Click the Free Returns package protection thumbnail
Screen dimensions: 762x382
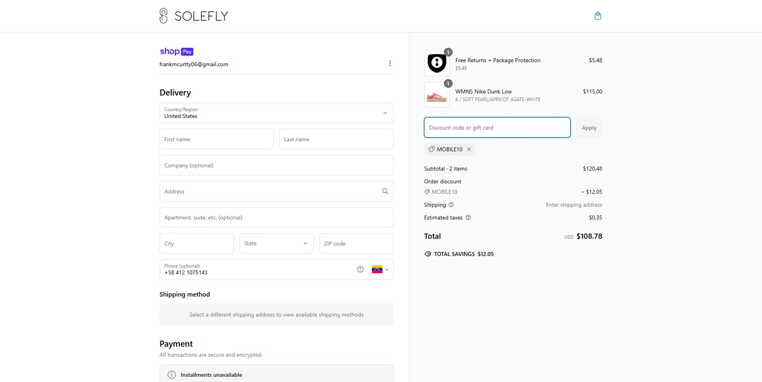coord(437,63)
